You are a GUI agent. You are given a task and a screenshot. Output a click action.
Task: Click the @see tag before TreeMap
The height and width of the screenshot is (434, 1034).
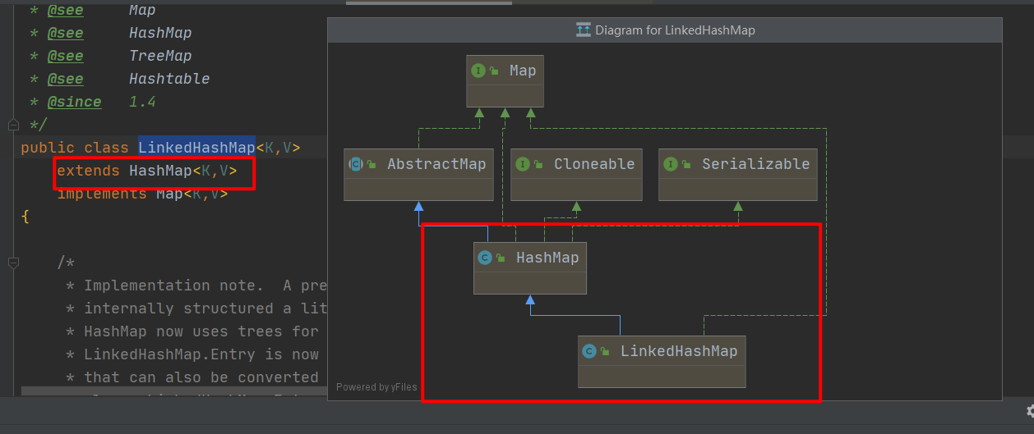click(x=65, y=56)
